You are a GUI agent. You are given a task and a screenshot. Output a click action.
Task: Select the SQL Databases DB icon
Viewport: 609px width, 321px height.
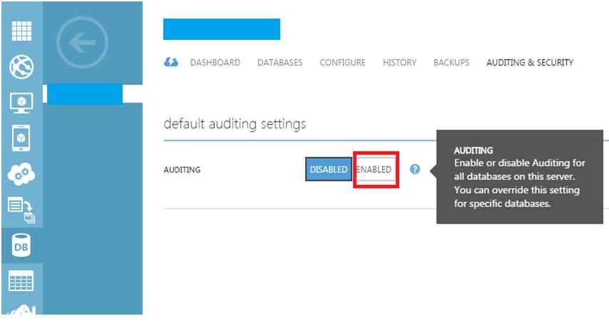(21, 246)
